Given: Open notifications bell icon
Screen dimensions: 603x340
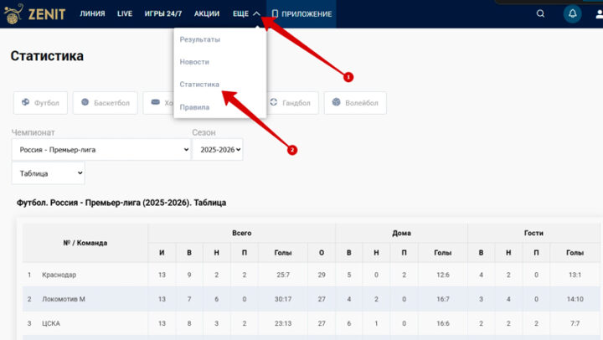Looking at the screenshot, I should pos(573,14).
